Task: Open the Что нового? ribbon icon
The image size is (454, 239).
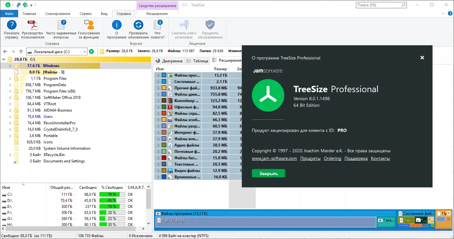Action: click(158, 25)
